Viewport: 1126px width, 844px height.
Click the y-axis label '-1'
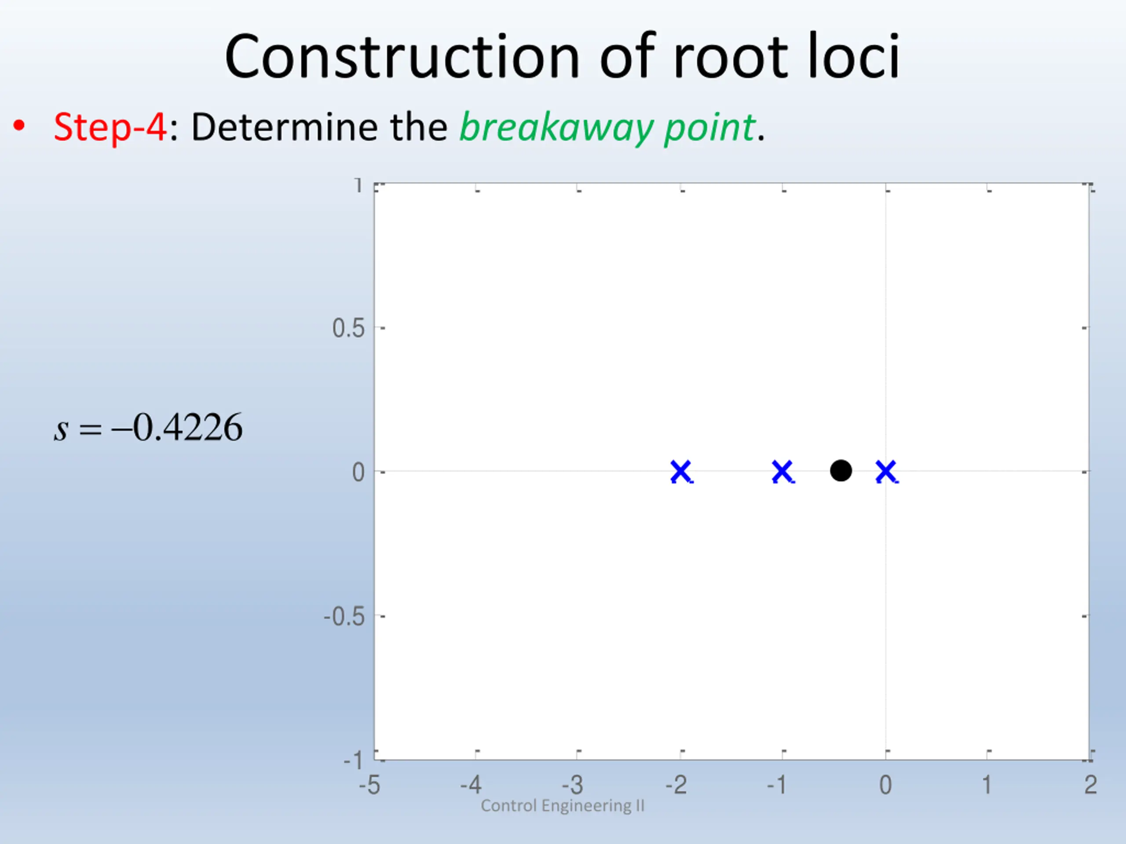coord(354,761)
